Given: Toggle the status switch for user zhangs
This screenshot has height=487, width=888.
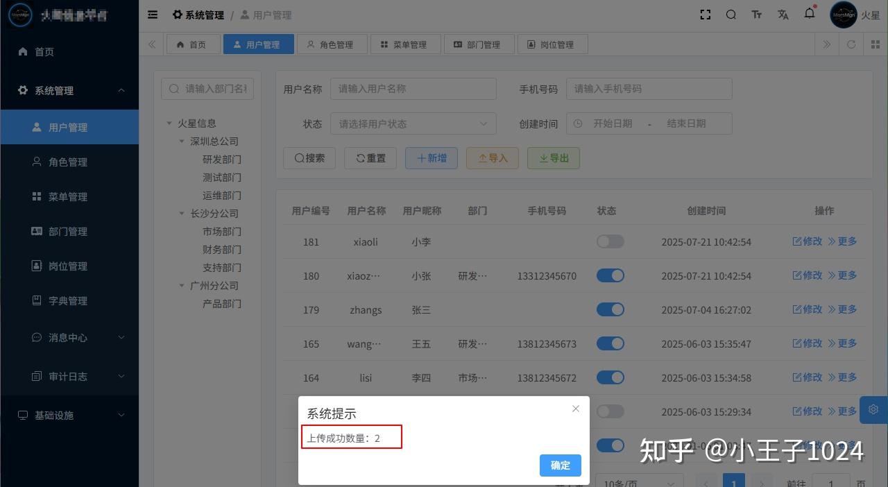Looking at the screenshot, I should (x=610, y=309).
